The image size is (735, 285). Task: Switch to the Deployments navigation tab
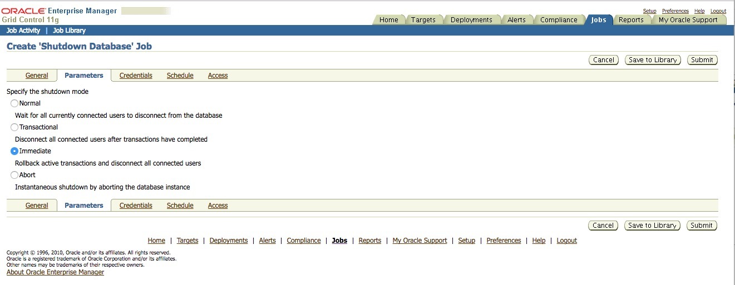[x=471, y=20]
